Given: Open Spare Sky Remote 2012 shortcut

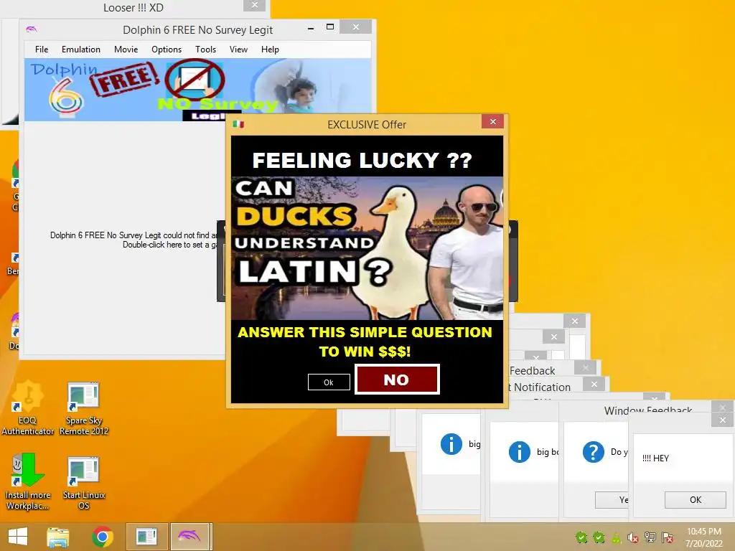Looking at the screenshot, I should pos(83,408).
